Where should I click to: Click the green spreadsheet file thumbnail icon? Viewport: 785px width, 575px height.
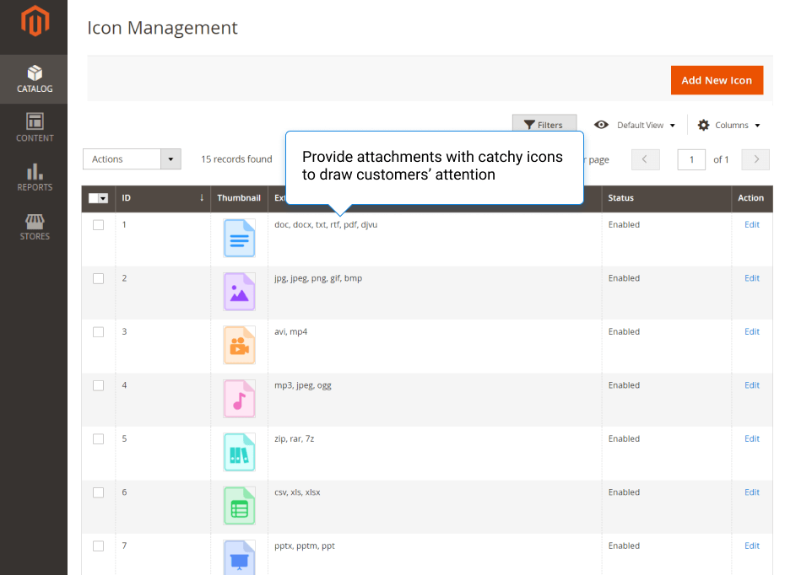(239, 506)
